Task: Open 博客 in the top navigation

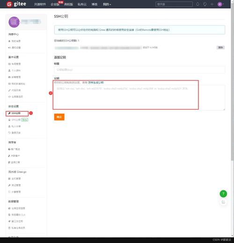Action: click(95, 4)
